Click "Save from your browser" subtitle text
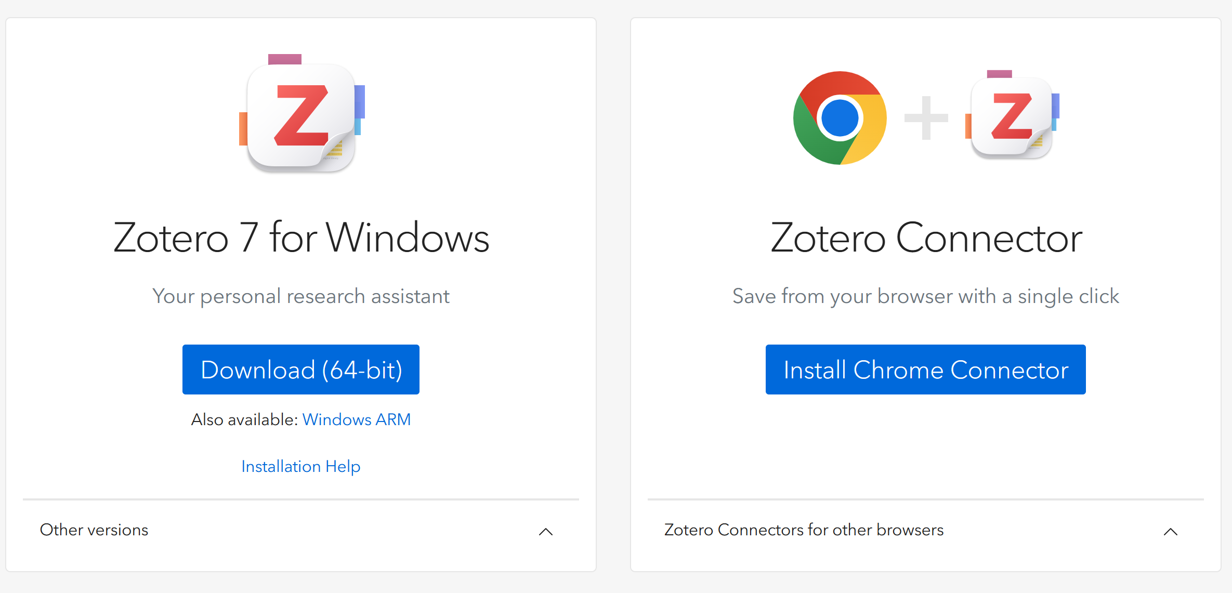 point(925,296)
